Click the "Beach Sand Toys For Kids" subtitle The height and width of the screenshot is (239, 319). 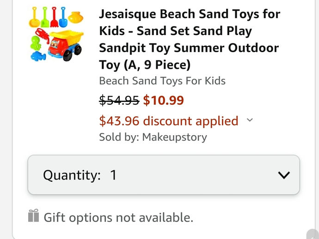coord(162,81)
